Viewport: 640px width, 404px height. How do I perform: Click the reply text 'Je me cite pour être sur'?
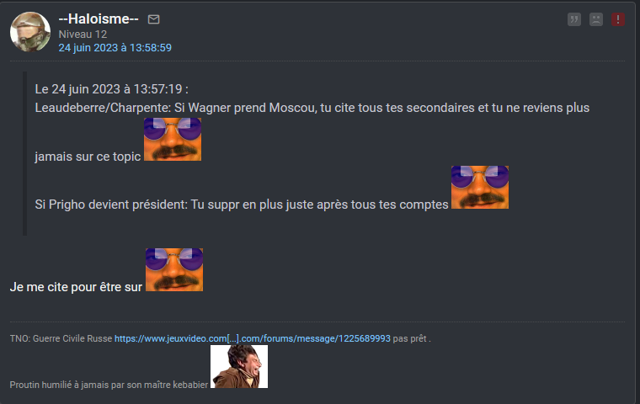(x=76, y=287)
